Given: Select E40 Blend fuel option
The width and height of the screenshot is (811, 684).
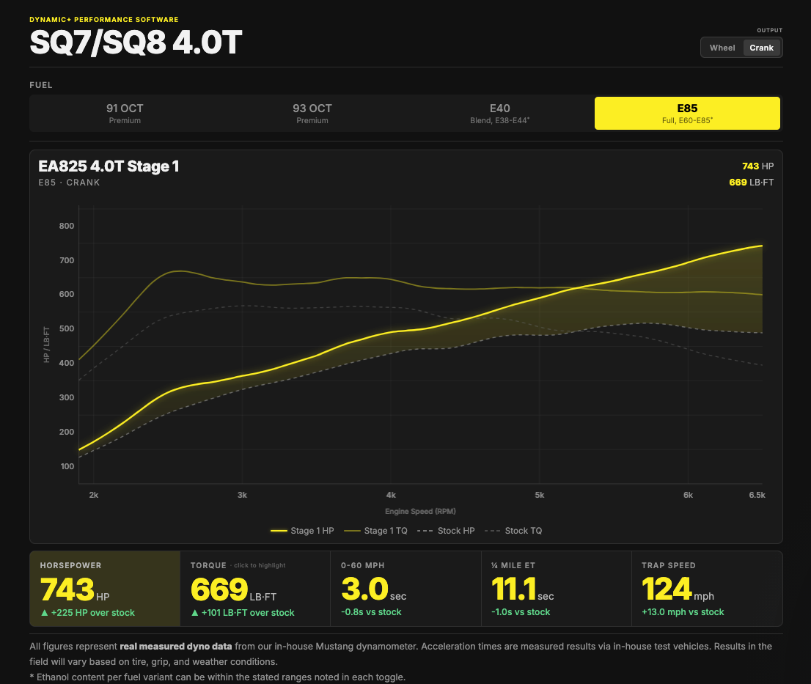Looking at the screenshot, I should 499,113.
